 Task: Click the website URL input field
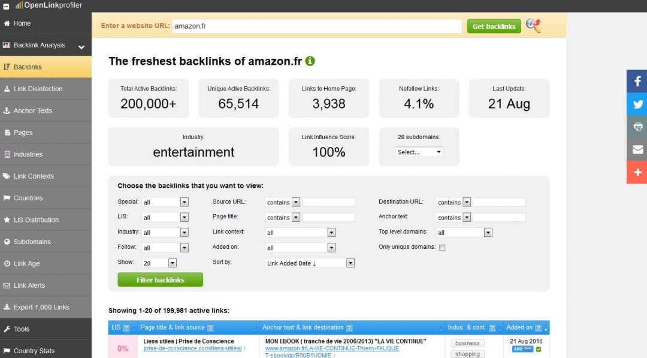(x=316, y=26)
